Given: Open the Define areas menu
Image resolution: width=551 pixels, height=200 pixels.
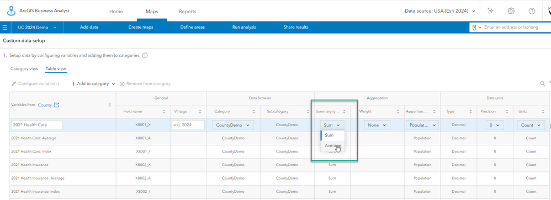Looking at the screenshot, I should click(193, 28).
